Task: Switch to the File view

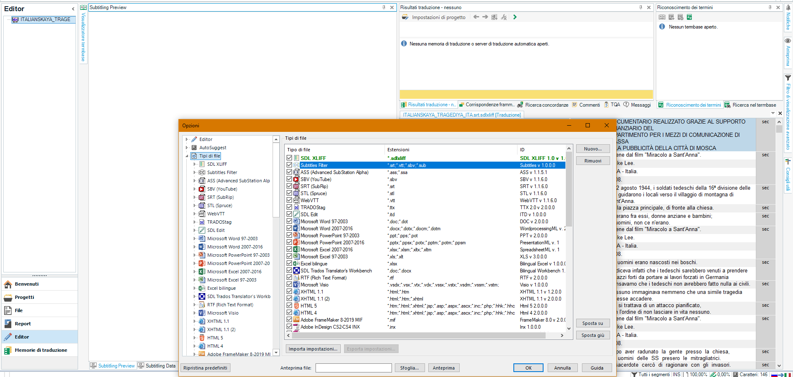Action: 40,310
